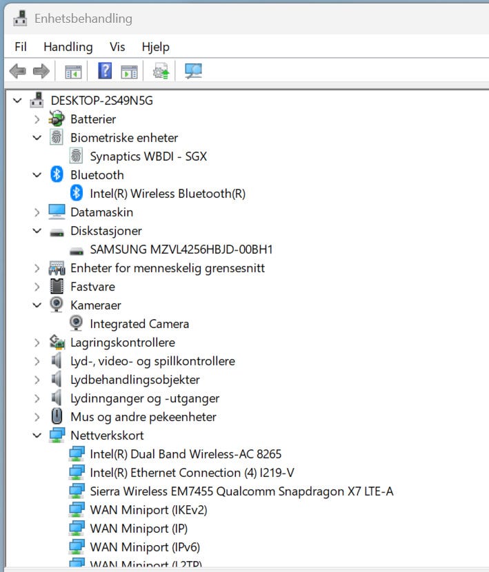The image size is (489, 572).
Task: Toggle the console tree pane toolbar icon
Action: click(73, 72)
